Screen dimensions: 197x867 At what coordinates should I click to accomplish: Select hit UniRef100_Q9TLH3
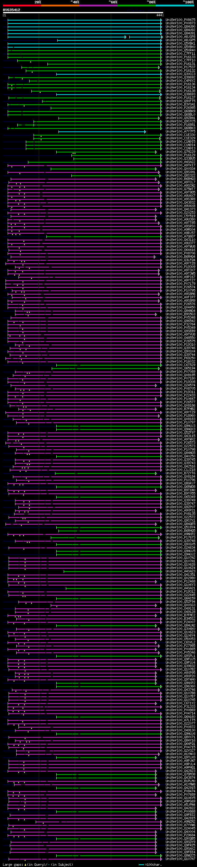click(180, 757)
